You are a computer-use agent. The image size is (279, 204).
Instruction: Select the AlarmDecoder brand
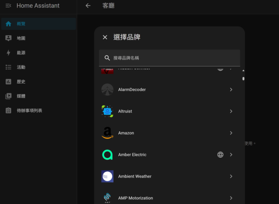(169, 90)
